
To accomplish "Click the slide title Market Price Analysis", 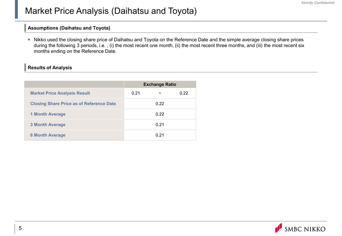I will point(110,11).
